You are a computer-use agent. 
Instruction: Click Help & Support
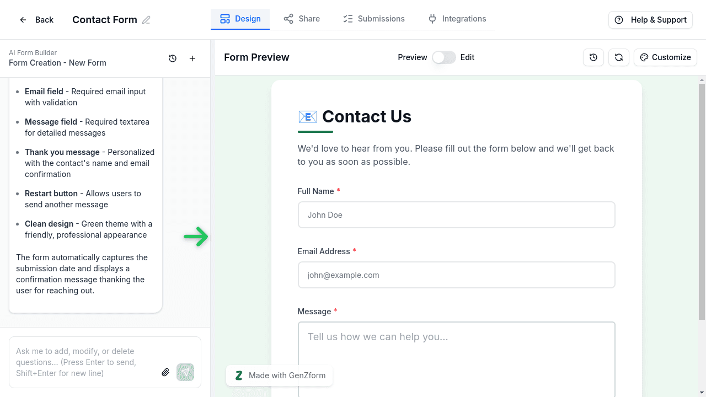[650, 19]
